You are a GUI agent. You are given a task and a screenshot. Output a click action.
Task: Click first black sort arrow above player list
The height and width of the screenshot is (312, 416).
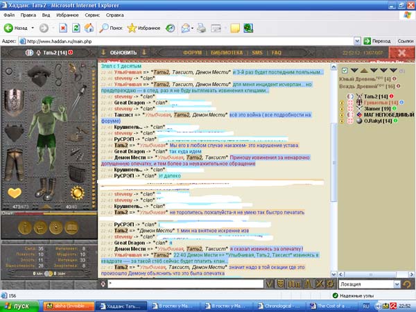(x=354, y=70)
